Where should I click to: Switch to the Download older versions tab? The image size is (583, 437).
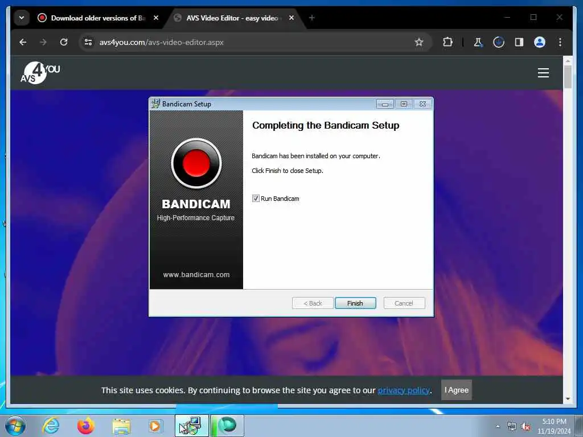pyautogui.click(x=98, y=18)
